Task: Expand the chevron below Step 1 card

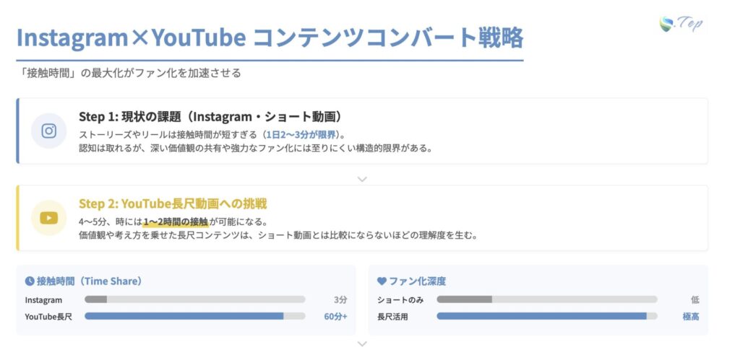Action: tap(362, 179)
